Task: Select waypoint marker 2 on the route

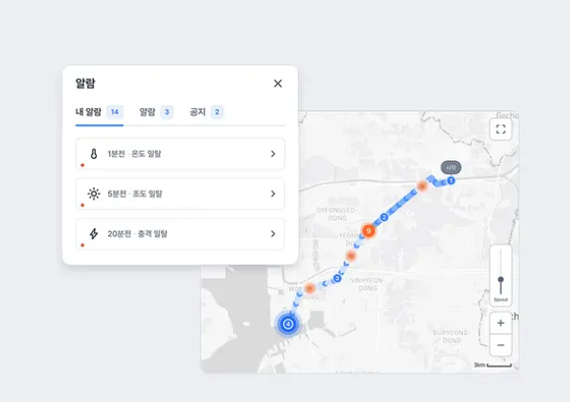Action: click(x=384, y=217)
